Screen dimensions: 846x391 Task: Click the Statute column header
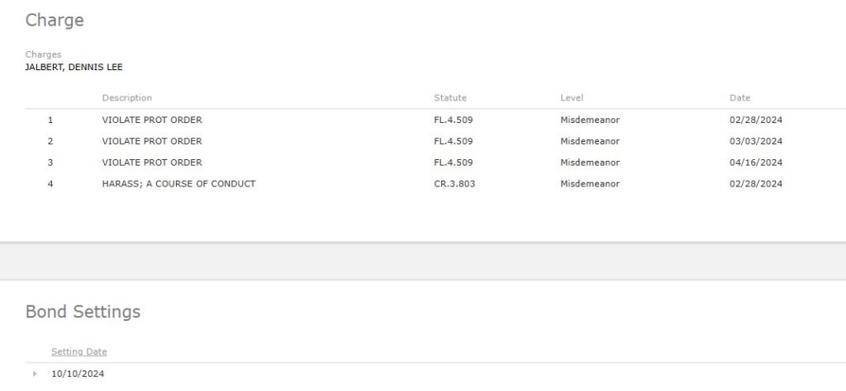pos(450,98)
